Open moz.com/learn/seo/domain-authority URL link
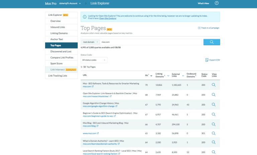The height and width of the screenshot is (155, 257). coord(100,144)
